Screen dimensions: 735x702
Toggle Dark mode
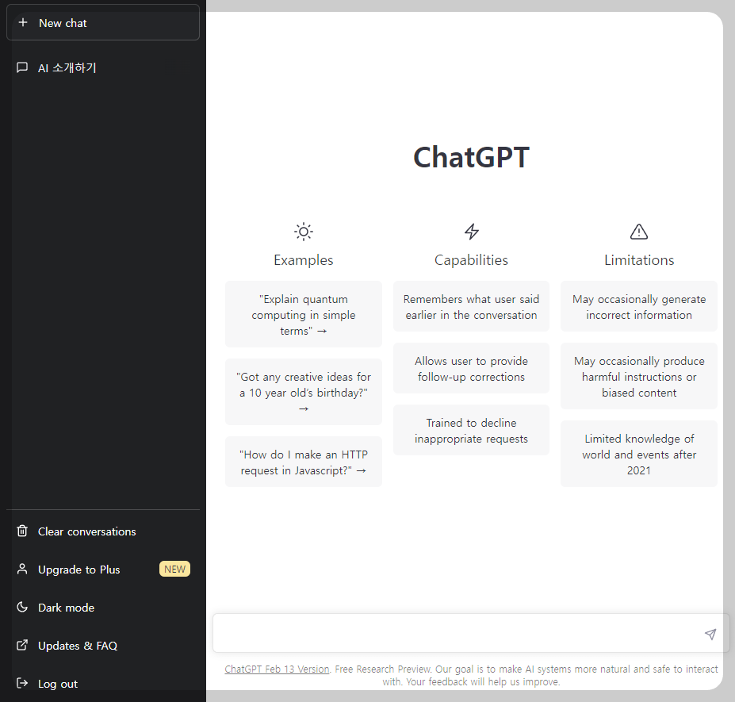coord(103,608)
